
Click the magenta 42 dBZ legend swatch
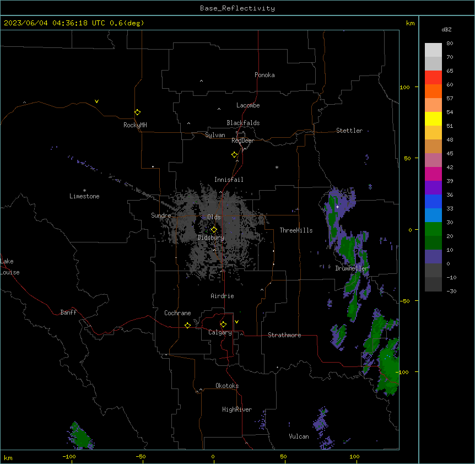(x=433, y=174)
